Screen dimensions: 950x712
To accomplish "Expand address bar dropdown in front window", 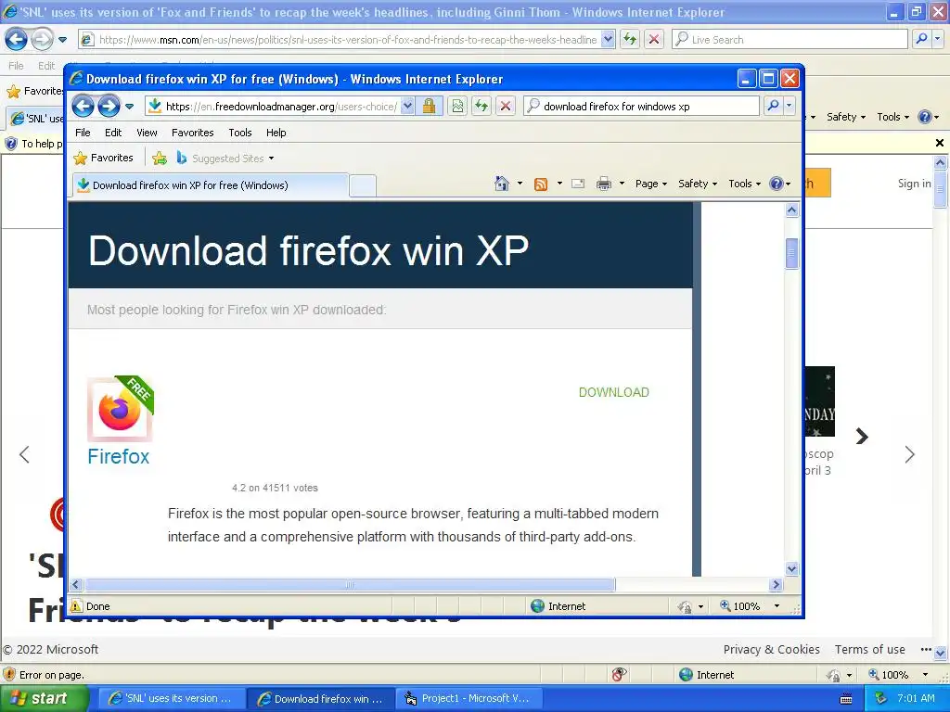I will [408, 107].
